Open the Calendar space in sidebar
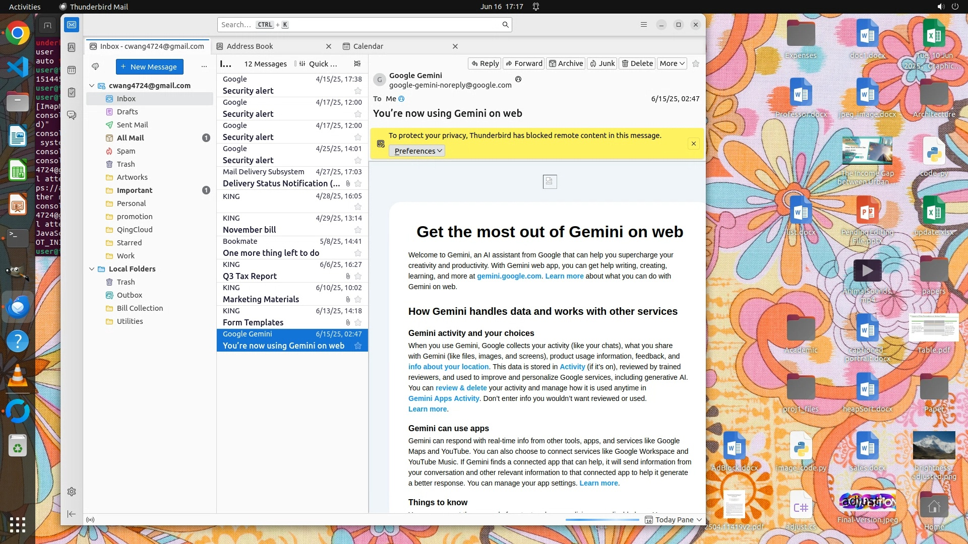 coord(72,70)
